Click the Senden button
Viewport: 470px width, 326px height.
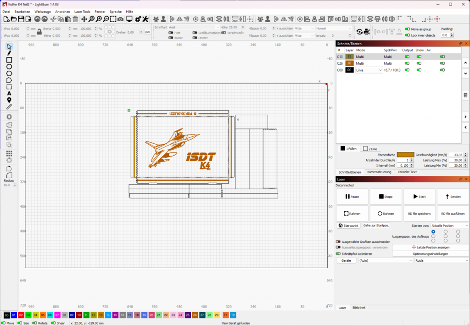453,197
